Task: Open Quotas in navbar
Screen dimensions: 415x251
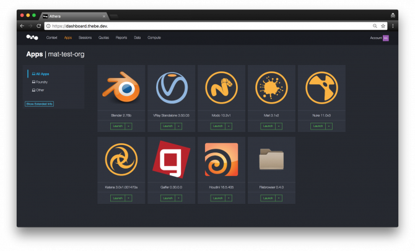Action: 103,38
